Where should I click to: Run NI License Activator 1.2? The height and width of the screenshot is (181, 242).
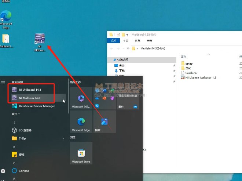point(198,77)
